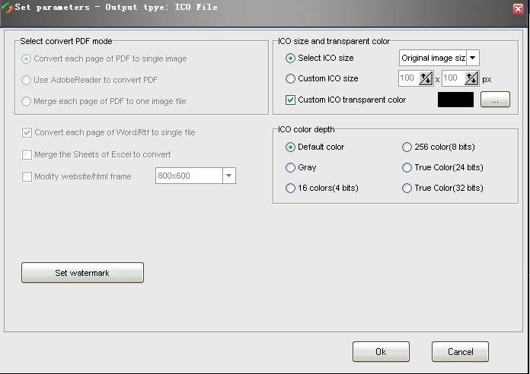530x374 pixels.
Task: Expand the 'Original image size' dropdown
Action: [x=473, y=58]
